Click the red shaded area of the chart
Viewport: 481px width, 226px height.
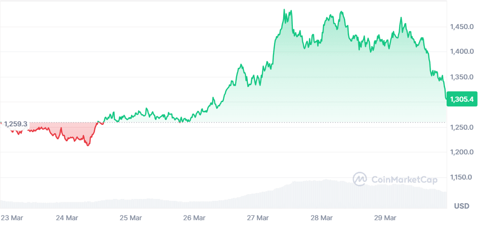pos(73,132)
